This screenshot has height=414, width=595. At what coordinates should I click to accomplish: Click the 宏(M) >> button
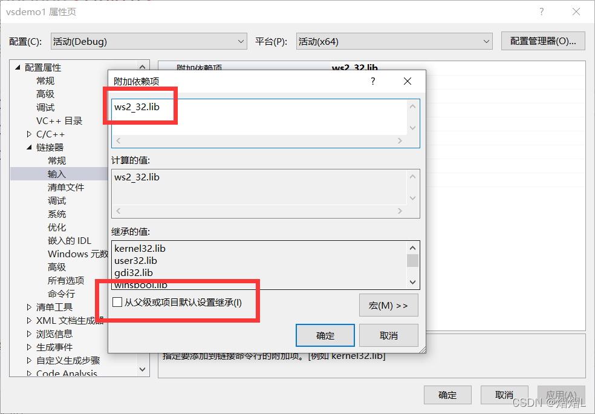tap(389, 305)
